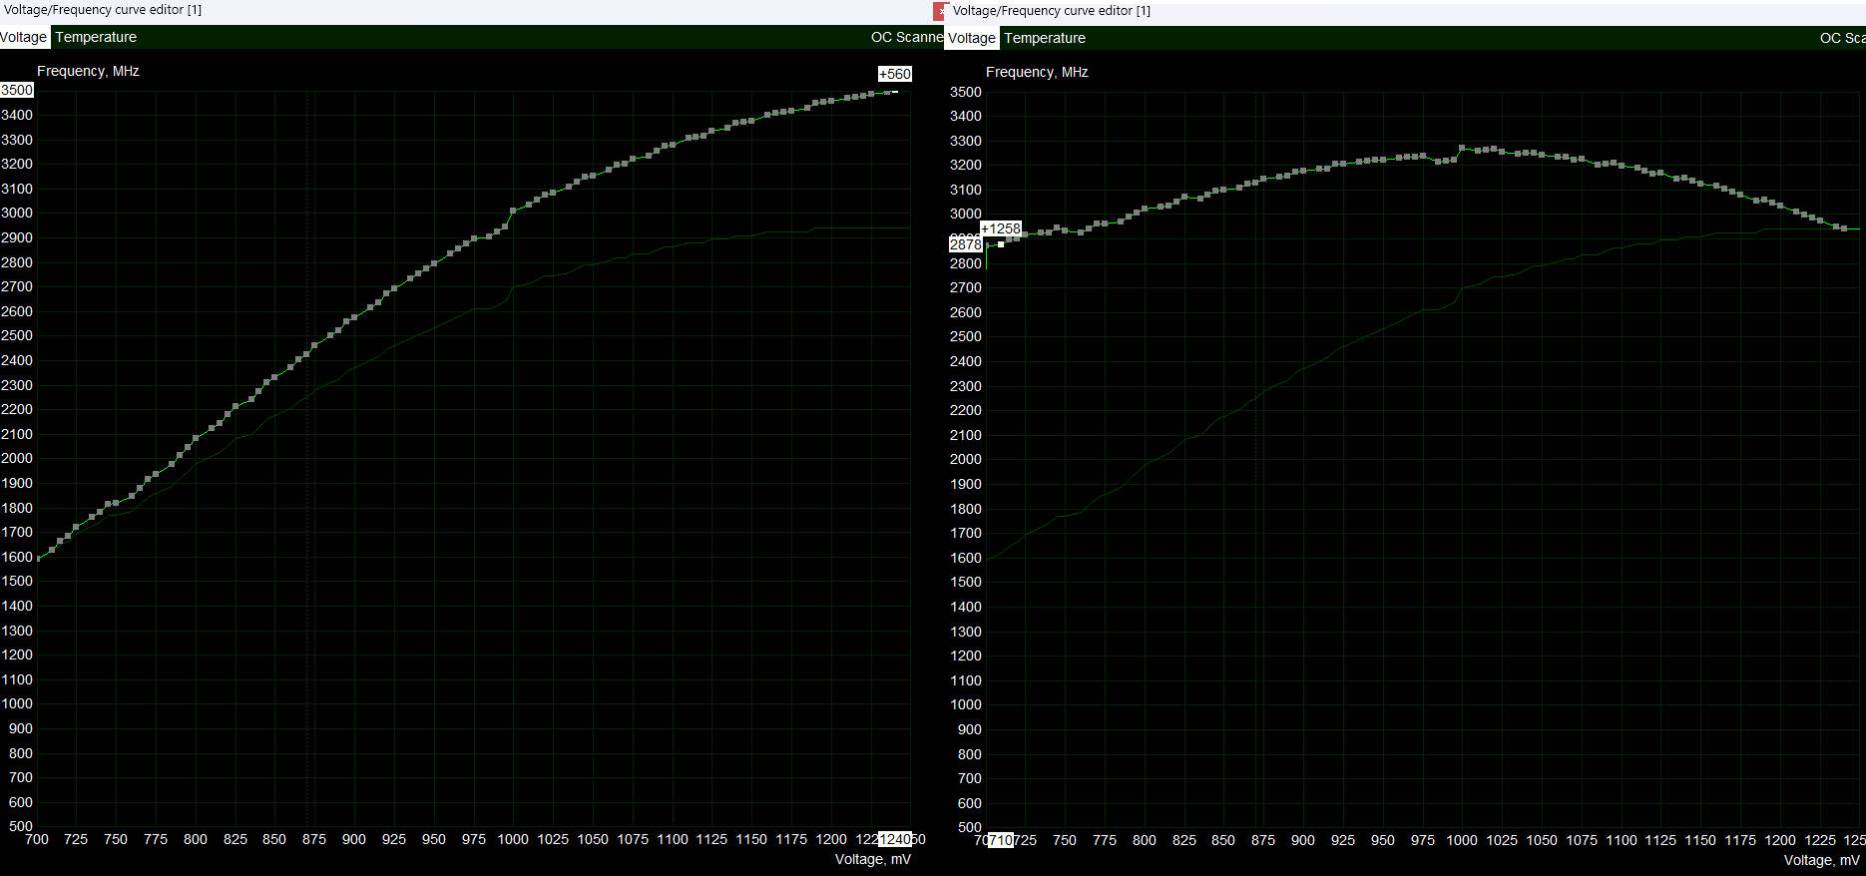Select the white end point of left curve
The image size is (1866, 876).
click(895, 92)
